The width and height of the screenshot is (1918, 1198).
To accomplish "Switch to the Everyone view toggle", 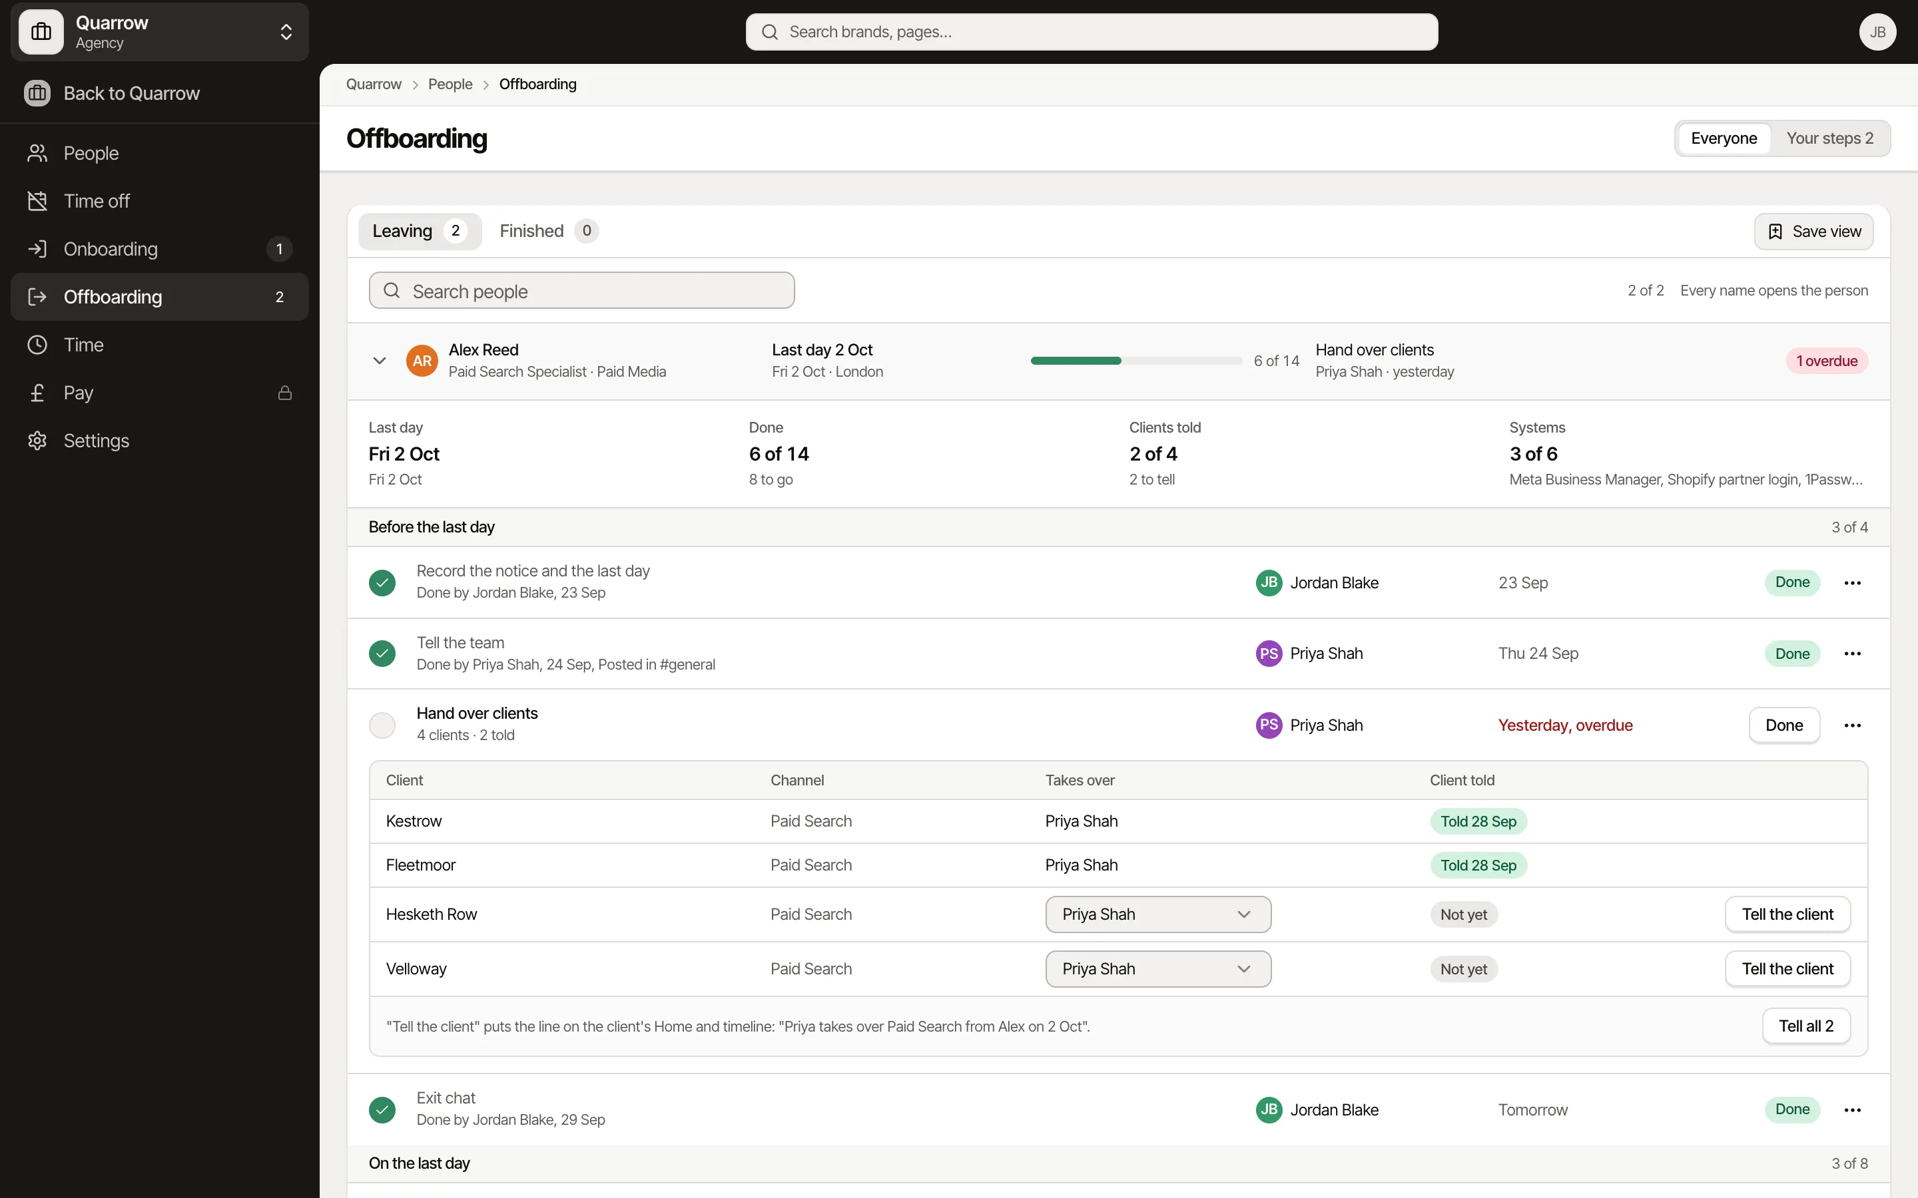I will pyautogui.click(x=1724, y=138).
